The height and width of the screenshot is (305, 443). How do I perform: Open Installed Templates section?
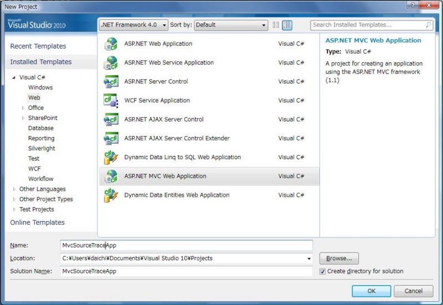point(41,62)
